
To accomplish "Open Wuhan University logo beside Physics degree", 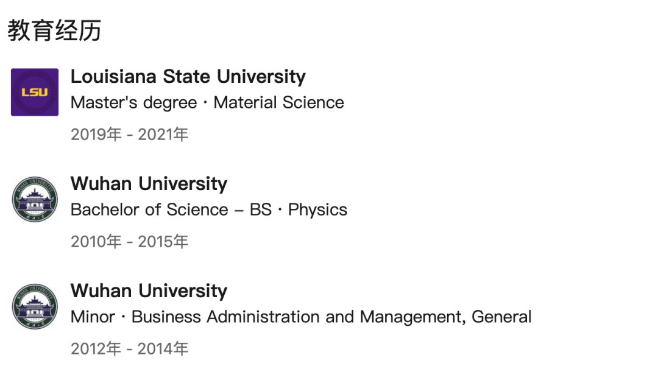I will pyautogui.click(x=35, y=199).
